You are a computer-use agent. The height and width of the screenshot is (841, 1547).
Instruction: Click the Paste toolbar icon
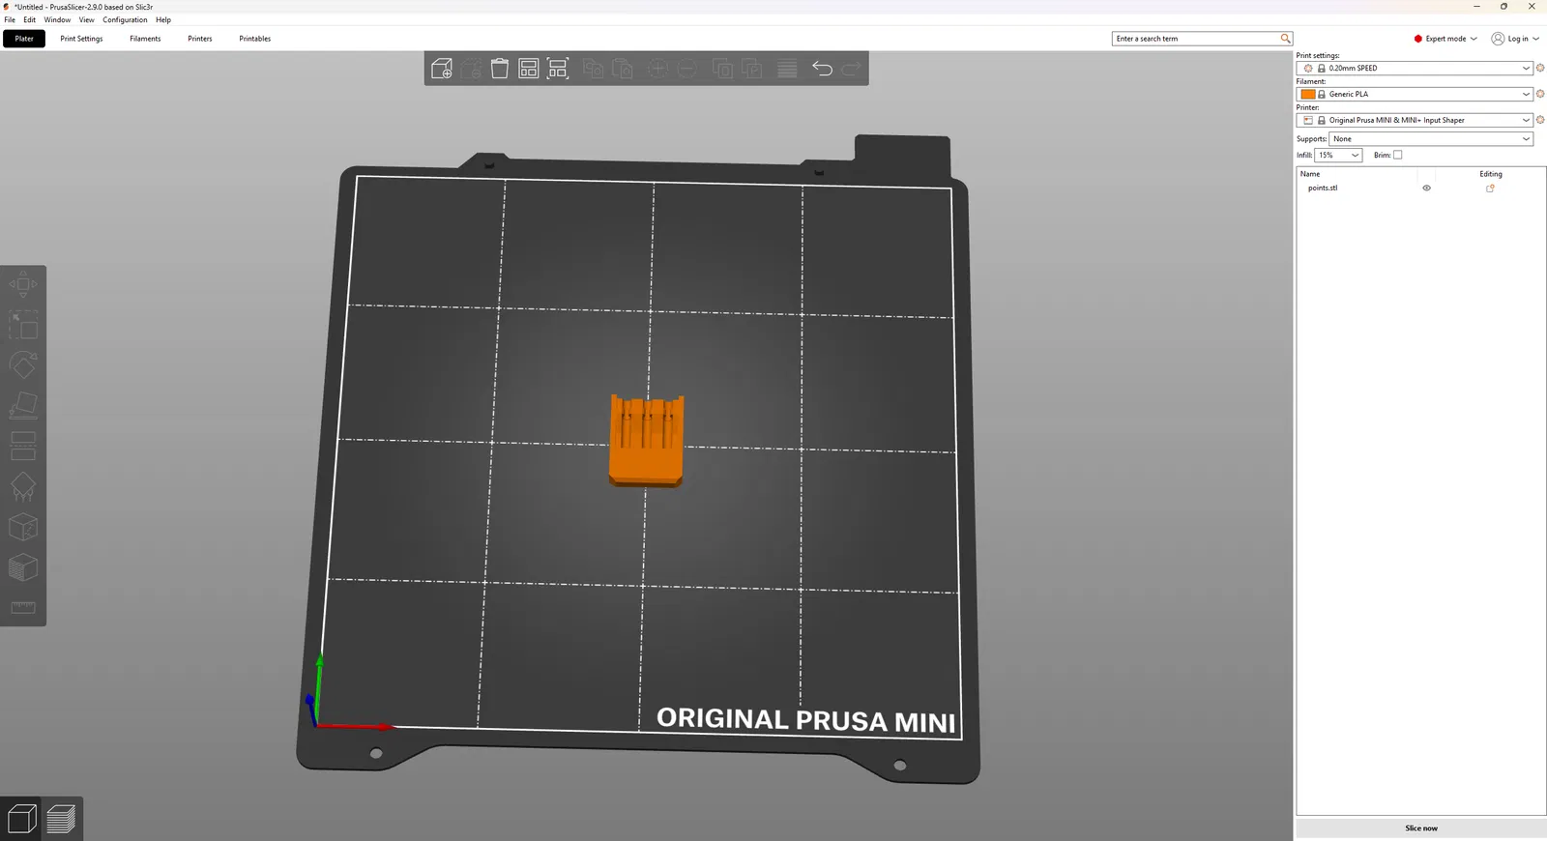[623, 69]
